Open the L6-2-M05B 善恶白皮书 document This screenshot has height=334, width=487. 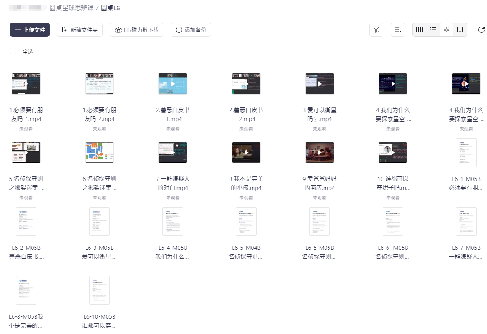click(26, 221)
